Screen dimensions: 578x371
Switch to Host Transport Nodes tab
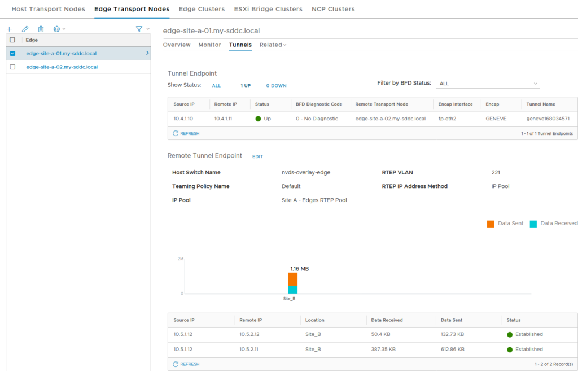[49, 9]
